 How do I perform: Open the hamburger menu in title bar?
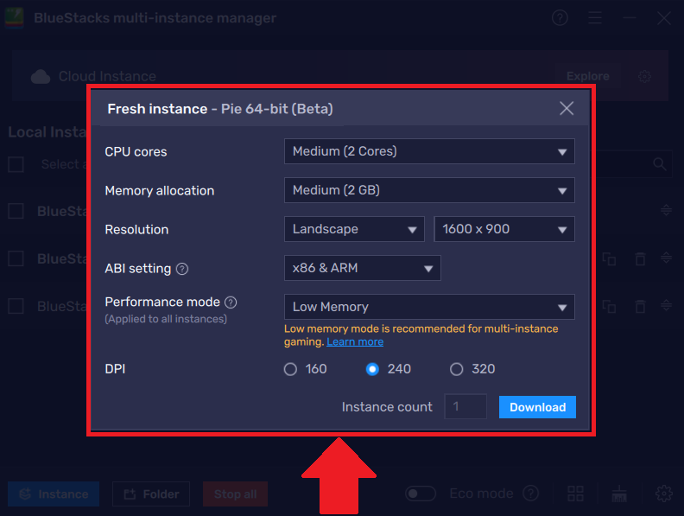[595, 18]
